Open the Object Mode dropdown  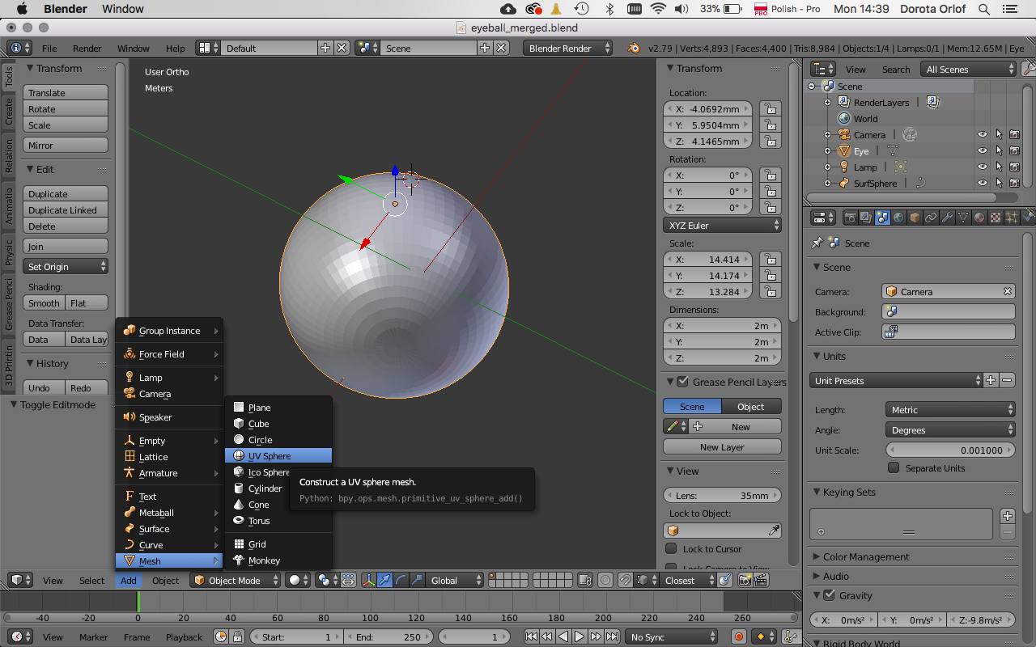(236, 580)
